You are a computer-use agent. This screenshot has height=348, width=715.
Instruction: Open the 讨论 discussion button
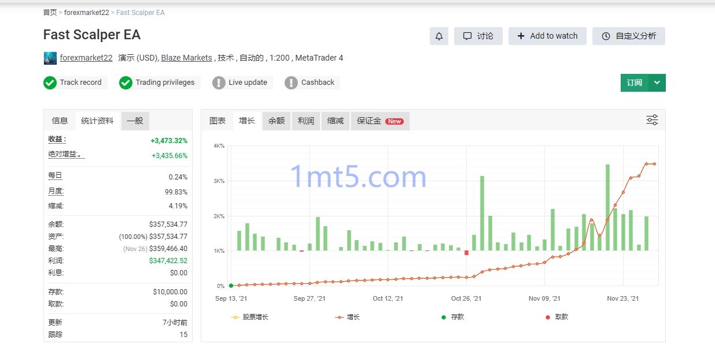[x=478, y=36]
